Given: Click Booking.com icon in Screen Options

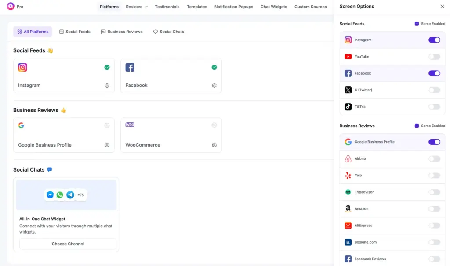Looking at the screenshot, I should click(x=348, y=242).
